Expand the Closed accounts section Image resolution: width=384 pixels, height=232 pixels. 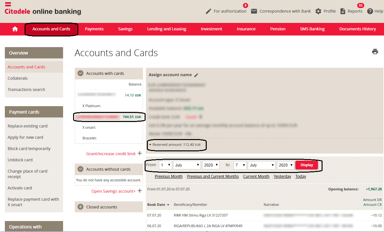(x=80, y=207)
